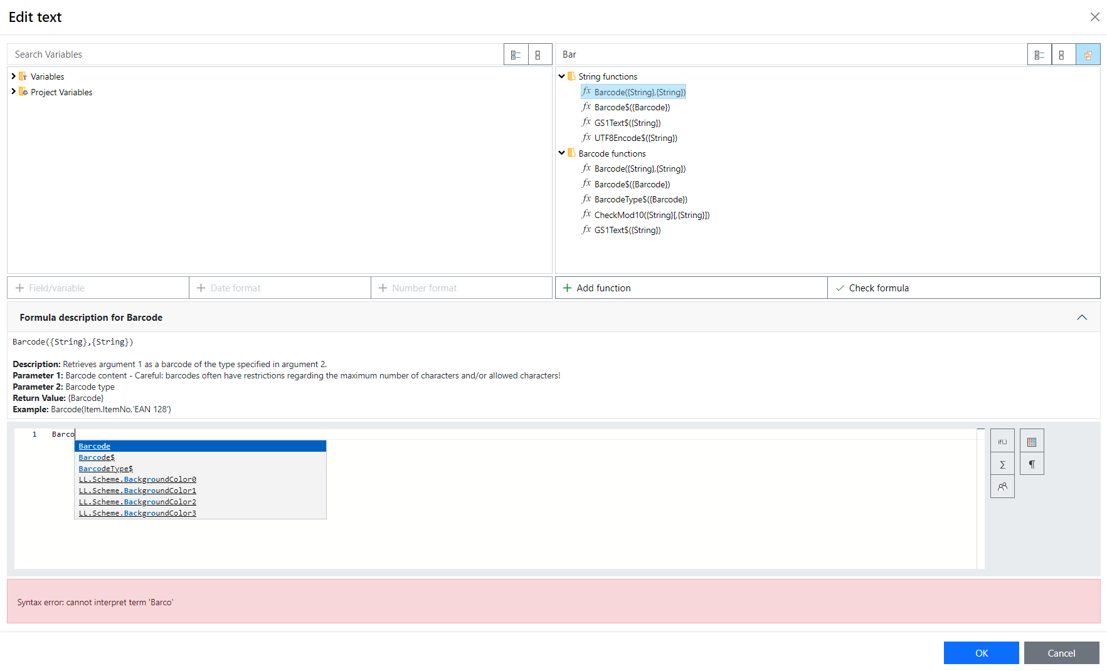
Task: Click the colored table grid icon
Action: [1032, 442]
